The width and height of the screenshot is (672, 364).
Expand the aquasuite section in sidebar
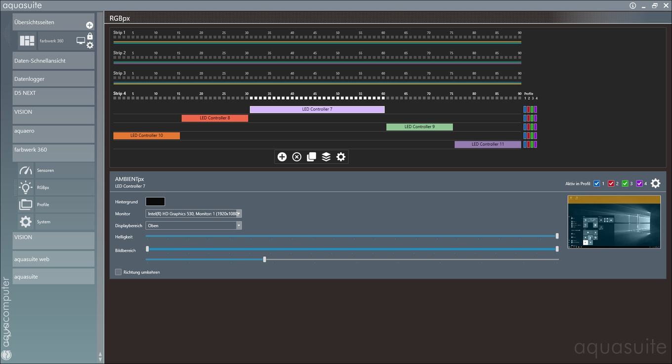coord(53,277)
